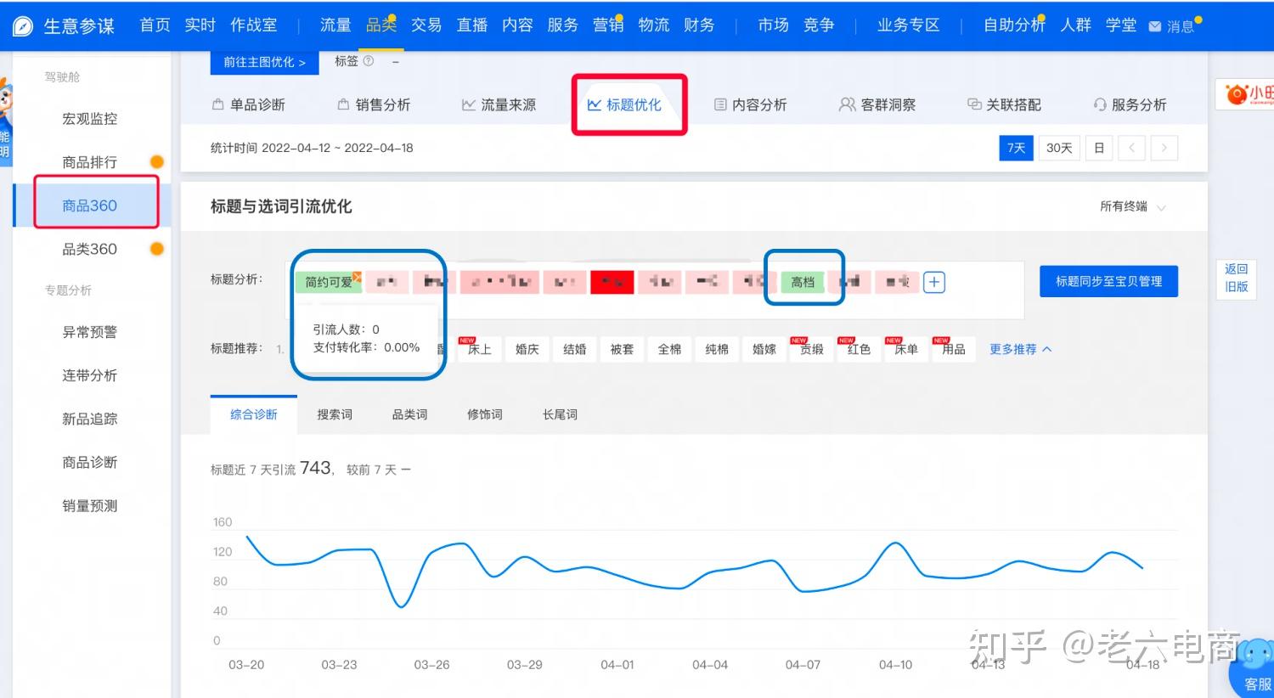
Task: Select the green 高档 title keyword tag
Action: 803,282
